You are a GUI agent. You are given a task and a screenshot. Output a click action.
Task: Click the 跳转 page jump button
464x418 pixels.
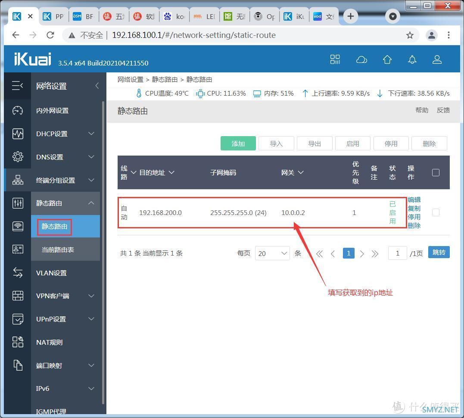click(439, 252)
